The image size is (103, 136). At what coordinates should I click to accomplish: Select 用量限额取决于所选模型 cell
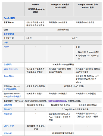point(63,133)
